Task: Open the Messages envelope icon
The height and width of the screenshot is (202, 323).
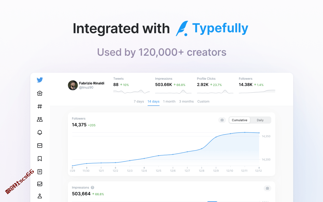Action: coord(40,145)
